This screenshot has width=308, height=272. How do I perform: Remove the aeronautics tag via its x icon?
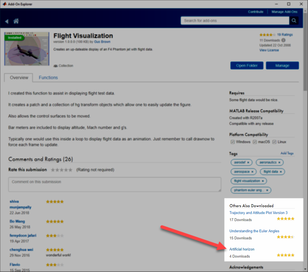click(x=279, y=162)
